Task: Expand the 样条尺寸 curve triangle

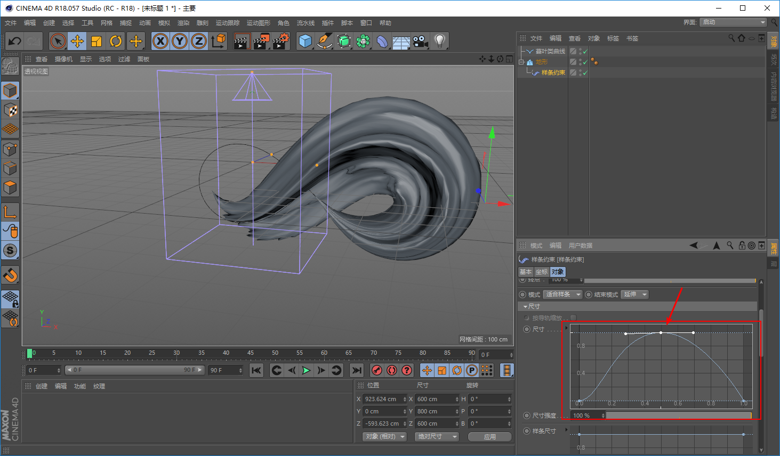Action: tap(566, 429)
